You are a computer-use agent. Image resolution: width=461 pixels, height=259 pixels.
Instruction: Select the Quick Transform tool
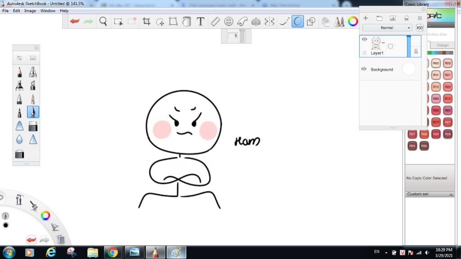click(160, 22)
